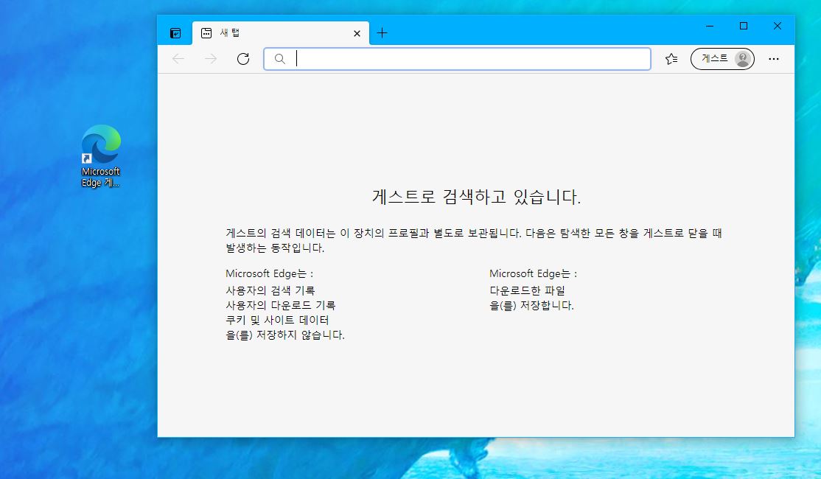Open the 게스트 profile button
821x479 pixels.
[722, 59]
